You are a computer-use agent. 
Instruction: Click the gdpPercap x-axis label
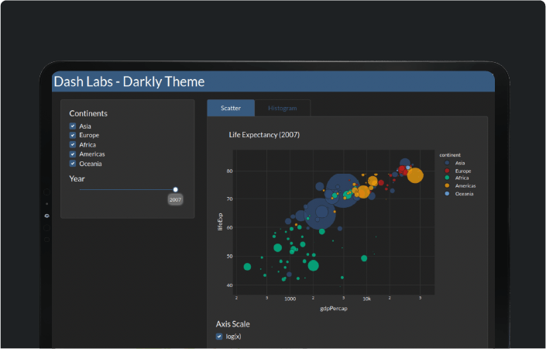[333, 309]
